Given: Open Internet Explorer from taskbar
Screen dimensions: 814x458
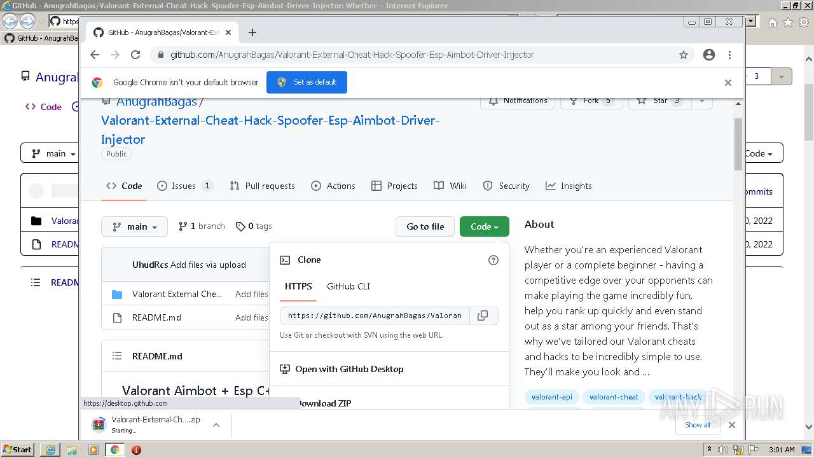Looking at the screenshot, I should (50, 450).
